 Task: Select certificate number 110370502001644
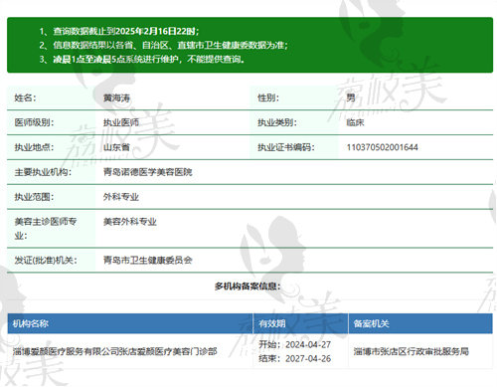point(382,147)
